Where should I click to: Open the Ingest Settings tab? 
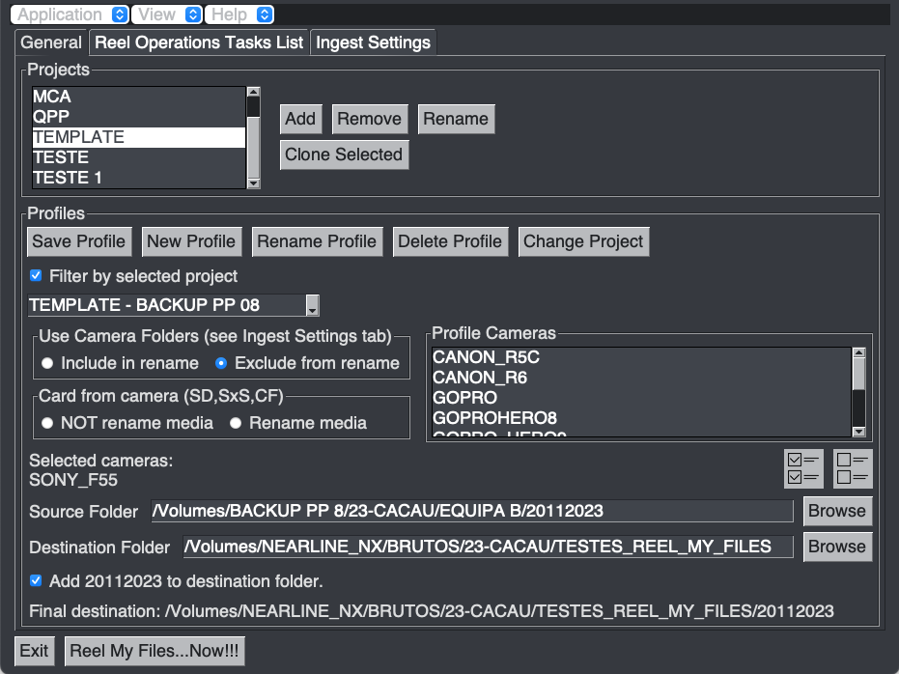[373, 42]
